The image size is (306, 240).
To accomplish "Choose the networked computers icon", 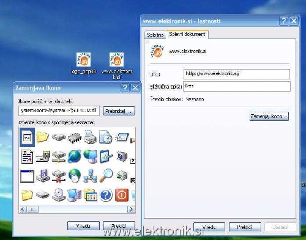I will (x=90, y=176).
